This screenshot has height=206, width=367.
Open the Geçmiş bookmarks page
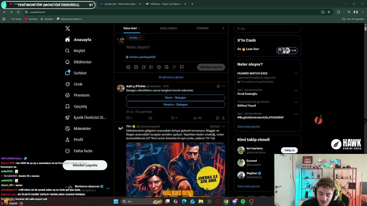pos(76,106)
